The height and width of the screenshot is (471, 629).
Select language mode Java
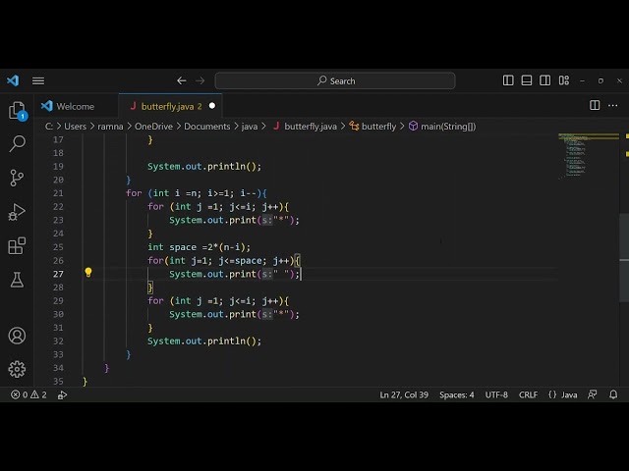(x=569, y=394)
